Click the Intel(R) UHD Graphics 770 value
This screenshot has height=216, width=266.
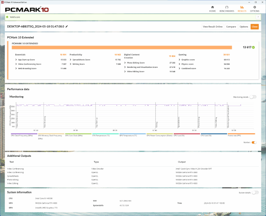pyautogui.click(x=46, y=208)
